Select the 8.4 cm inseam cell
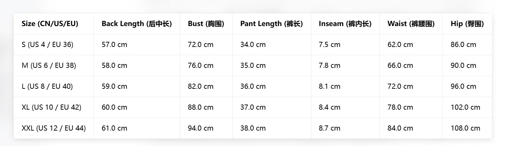Screen dimensions: 505x146 point(329,107)
